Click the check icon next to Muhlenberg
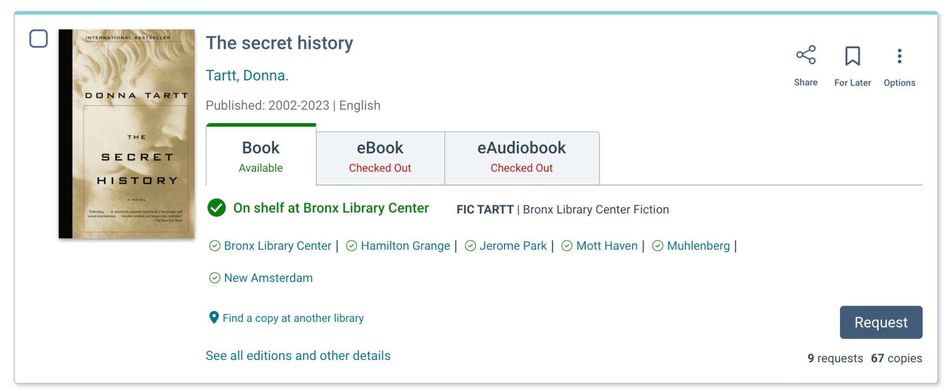 point(657,246)
